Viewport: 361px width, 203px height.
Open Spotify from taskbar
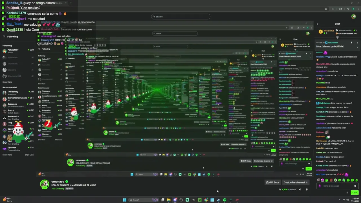pyautogui.click(x=224, y=200)
